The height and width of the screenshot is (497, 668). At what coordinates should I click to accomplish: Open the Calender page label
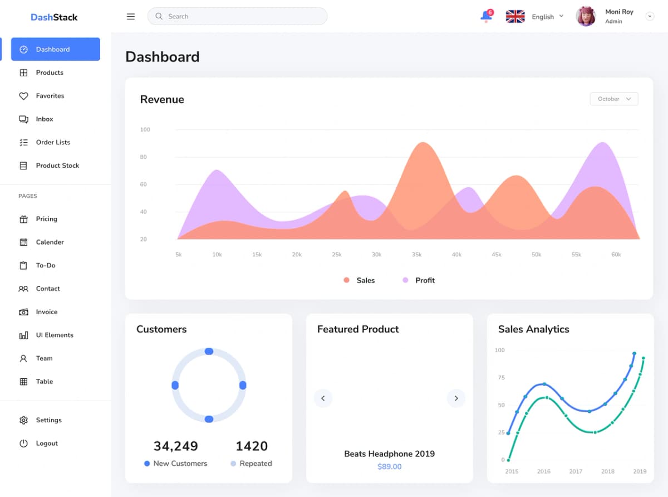click(x=50, y=242)
